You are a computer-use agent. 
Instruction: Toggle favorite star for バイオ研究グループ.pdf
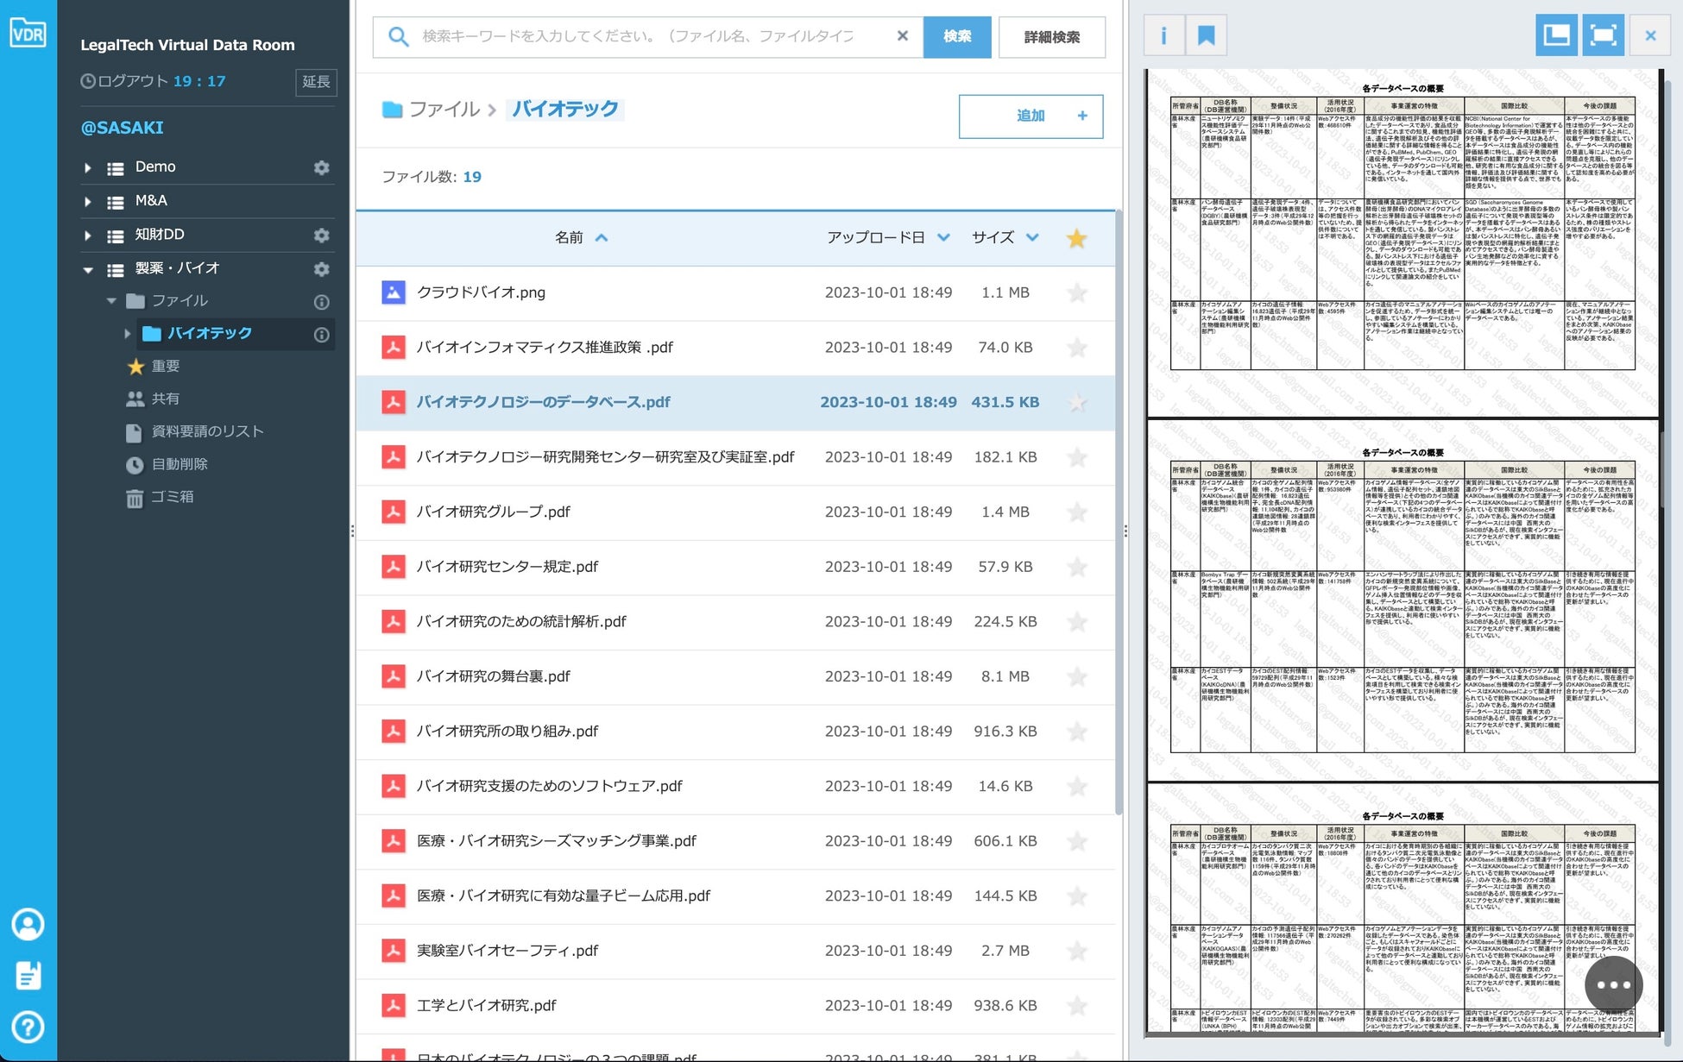click(x=1076, y=512)
